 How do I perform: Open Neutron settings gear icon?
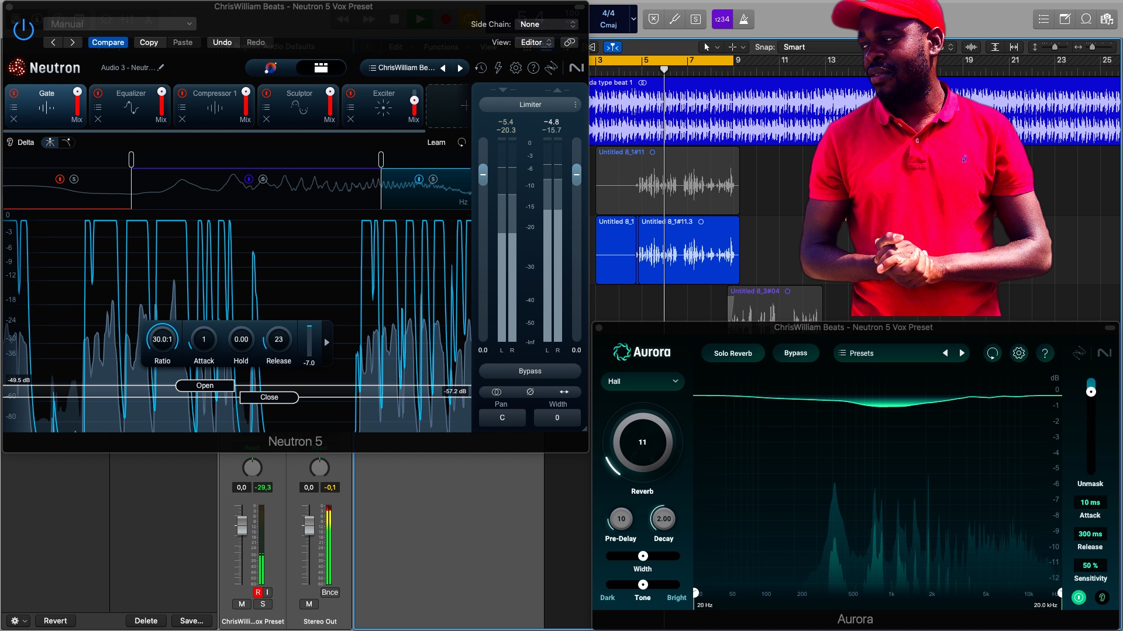click(515, 68)
